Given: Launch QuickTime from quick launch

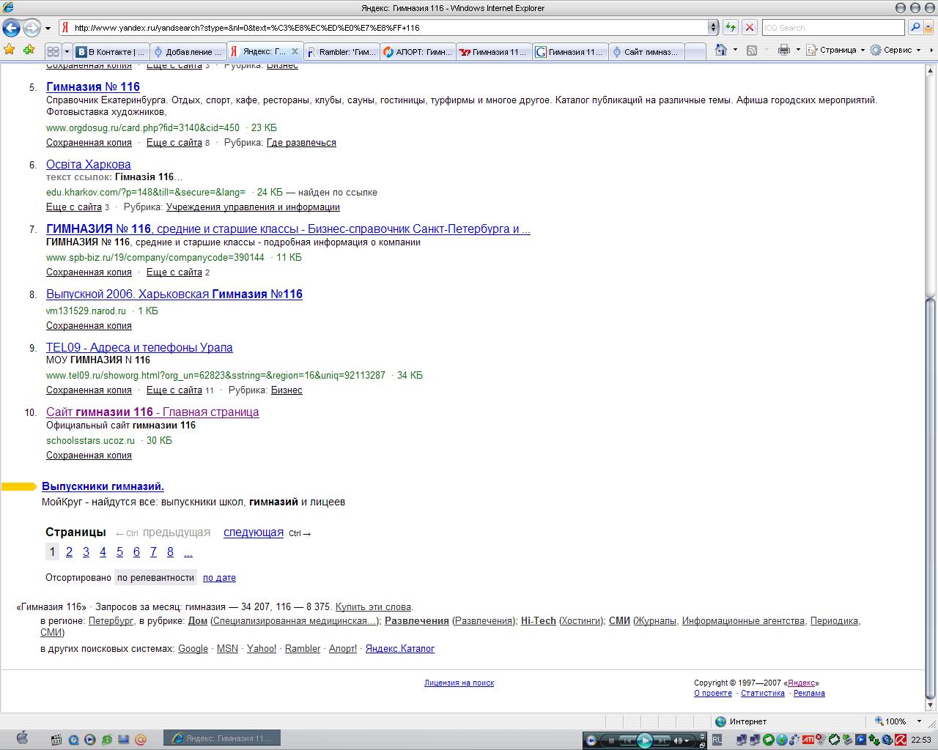Looking at the screenshot, I should coord(73,740).
